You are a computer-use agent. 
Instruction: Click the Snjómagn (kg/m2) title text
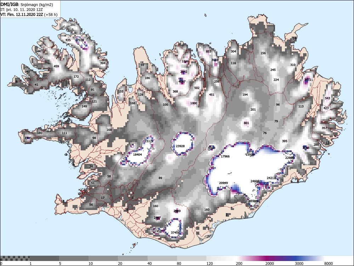pos(36,5)
